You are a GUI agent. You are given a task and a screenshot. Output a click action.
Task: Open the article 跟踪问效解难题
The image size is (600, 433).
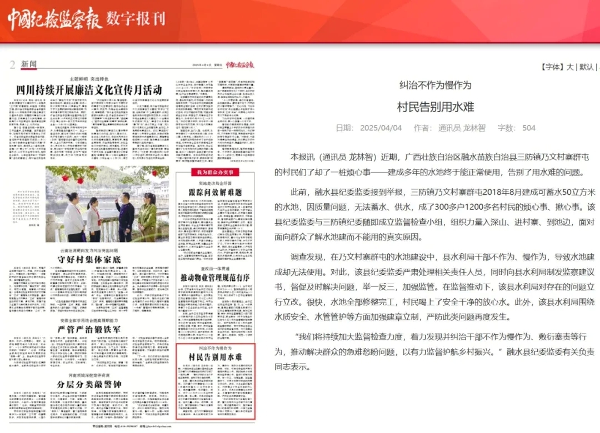216,193
